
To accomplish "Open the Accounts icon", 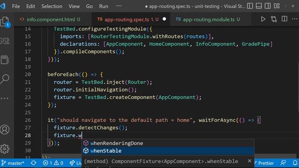I will click(x=5, y=130).
